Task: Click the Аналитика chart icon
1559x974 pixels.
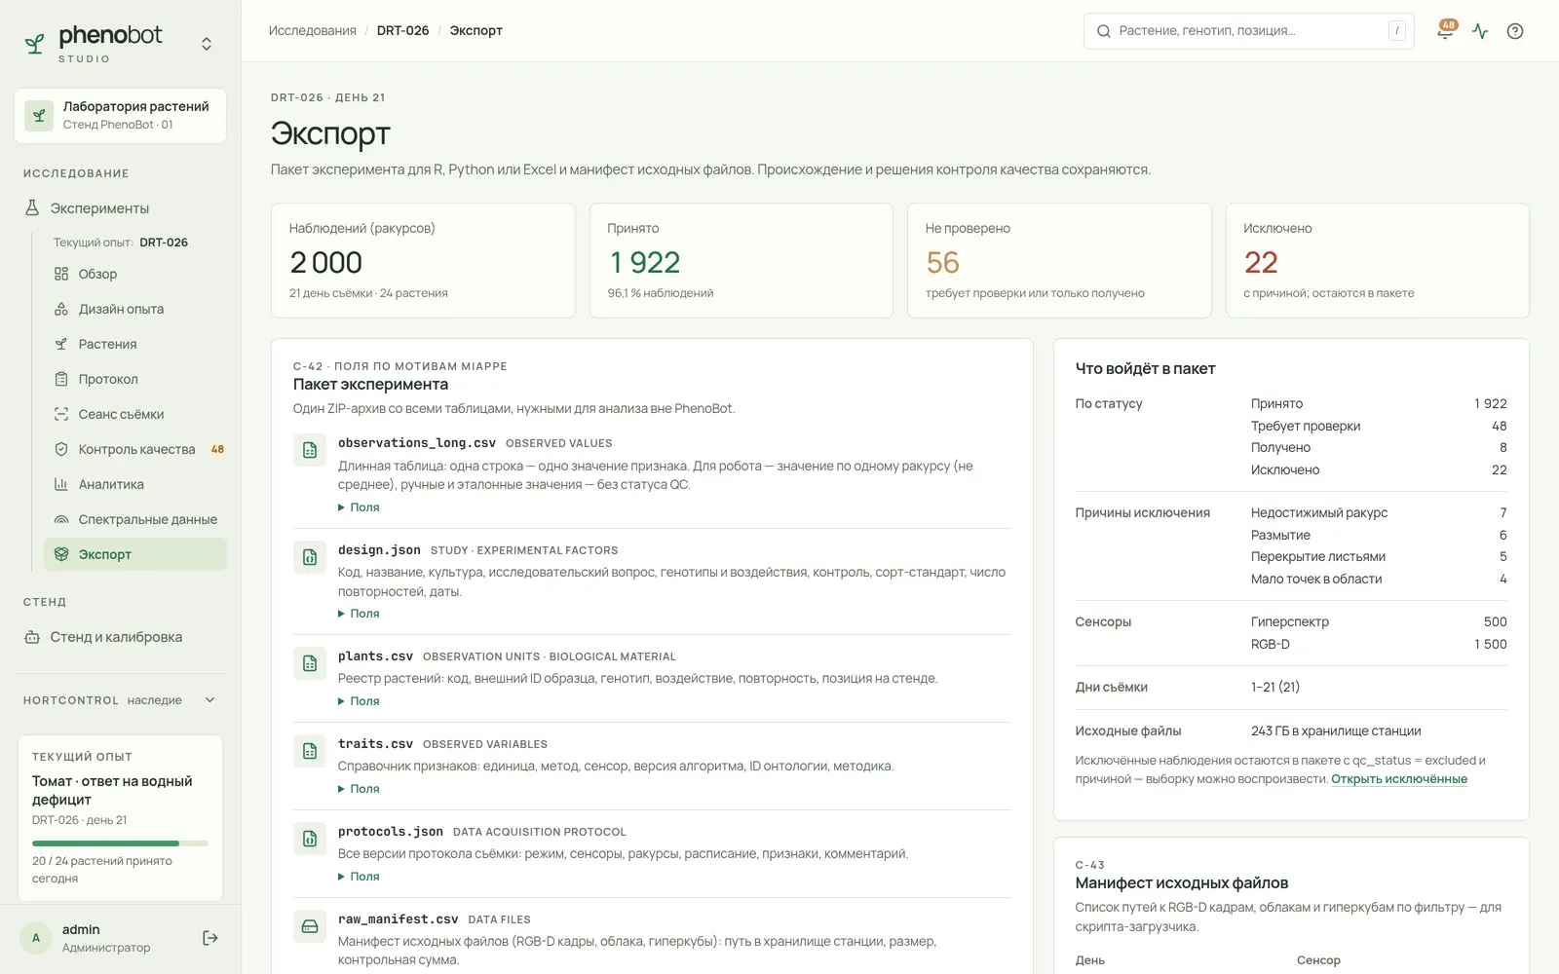Action: click(61, 484)
